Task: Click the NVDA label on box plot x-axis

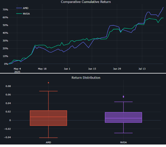Action: point(123,142)
